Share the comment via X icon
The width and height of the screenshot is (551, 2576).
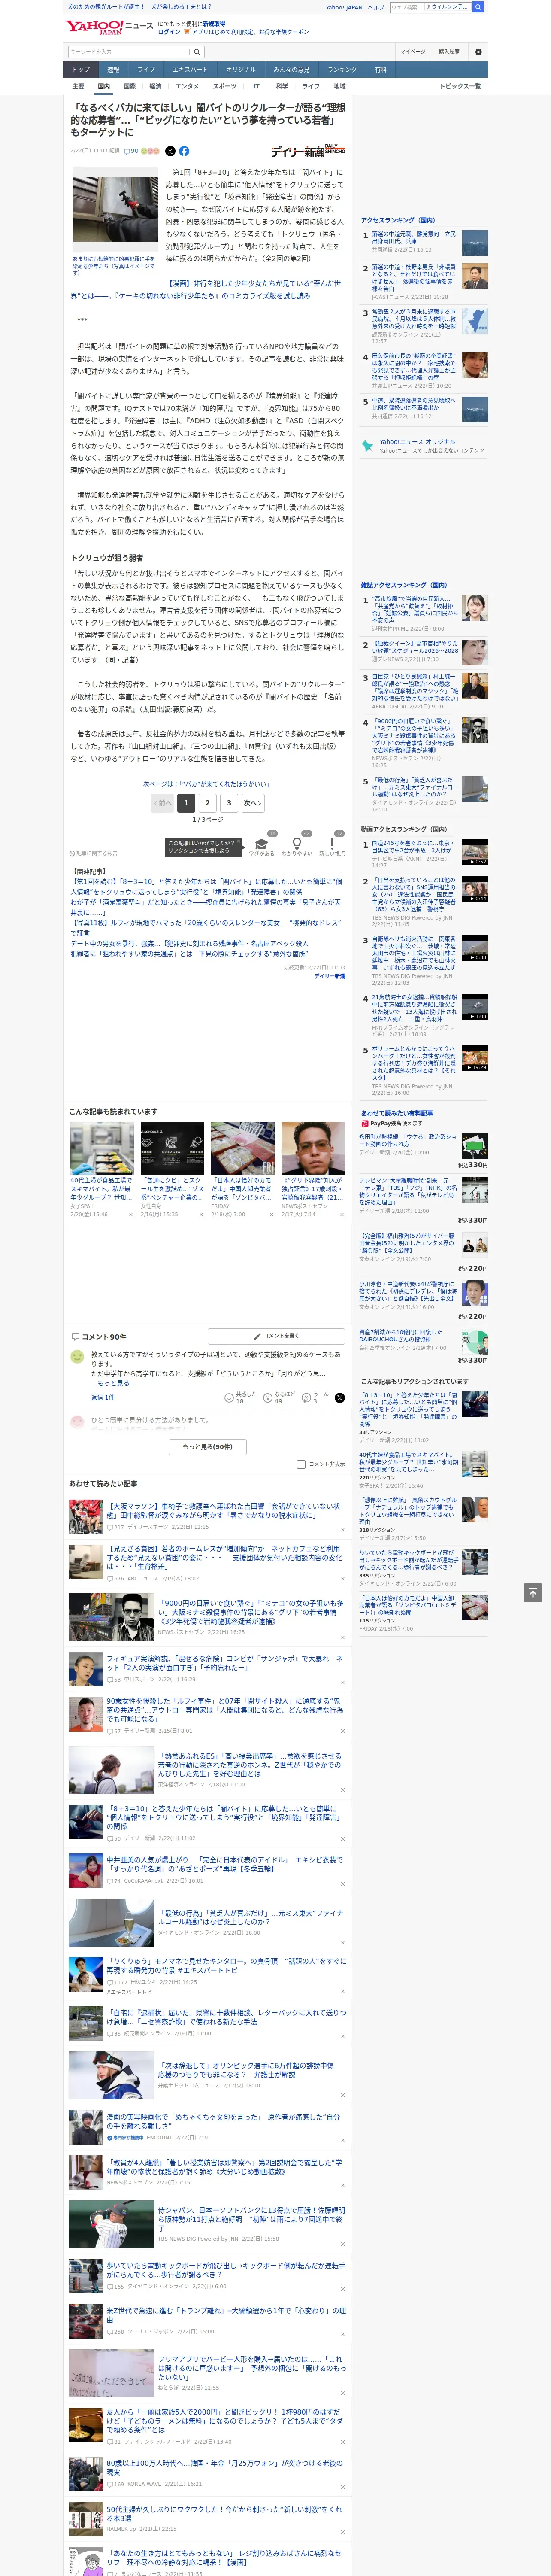[x=340, y=1398]
